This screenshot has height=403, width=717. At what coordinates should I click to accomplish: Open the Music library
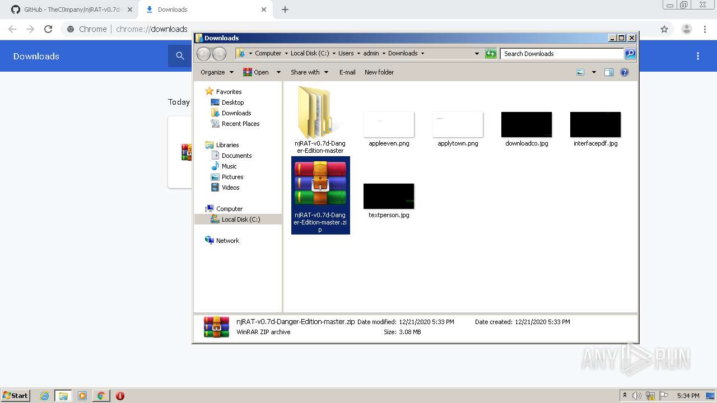224,166
